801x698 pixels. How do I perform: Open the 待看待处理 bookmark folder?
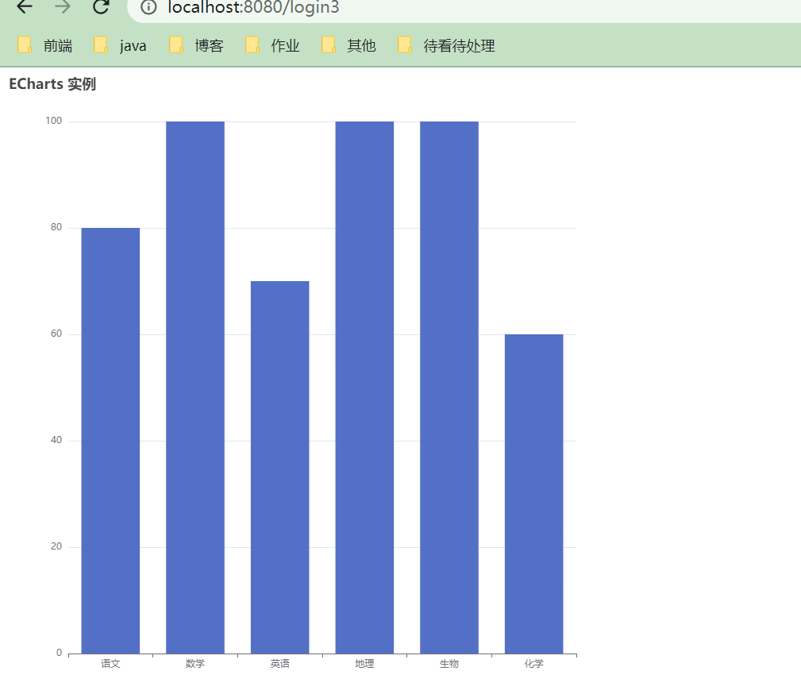(446, 45)
